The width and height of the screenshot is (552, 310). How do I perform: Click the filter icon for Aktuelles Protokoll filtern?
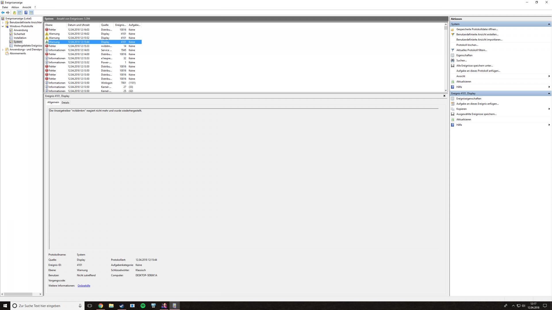click(x=453, y=50)
